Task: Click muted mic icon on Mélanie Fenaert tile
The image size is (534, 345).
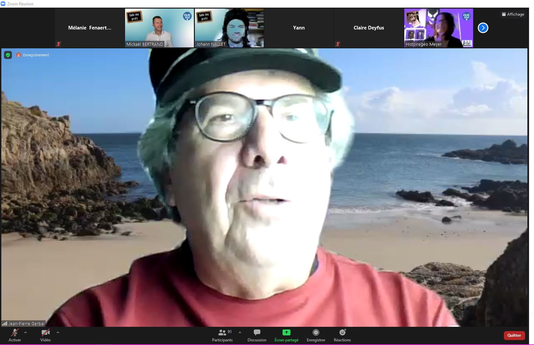Action: pyautogui.click(x=59, y=44)
